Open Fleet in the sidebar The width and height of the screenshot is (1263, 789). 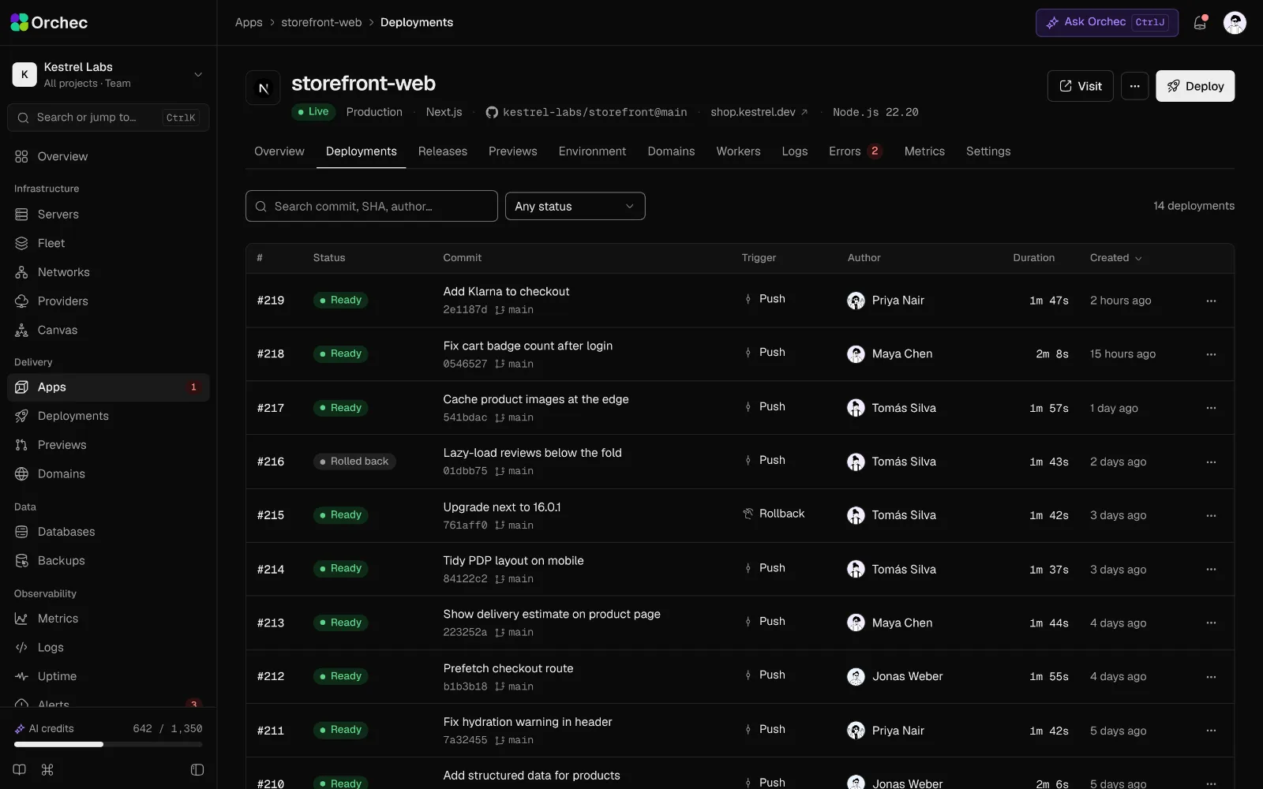(x=108, y=243)
